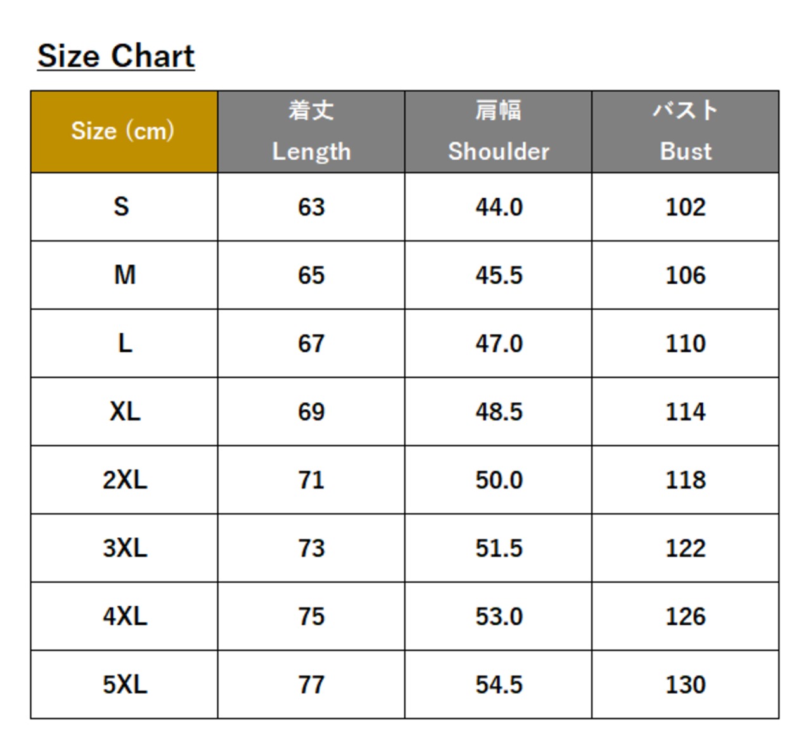Select the L size row label
The width and height of the screenshot is (811, 752).
(125, 344)
